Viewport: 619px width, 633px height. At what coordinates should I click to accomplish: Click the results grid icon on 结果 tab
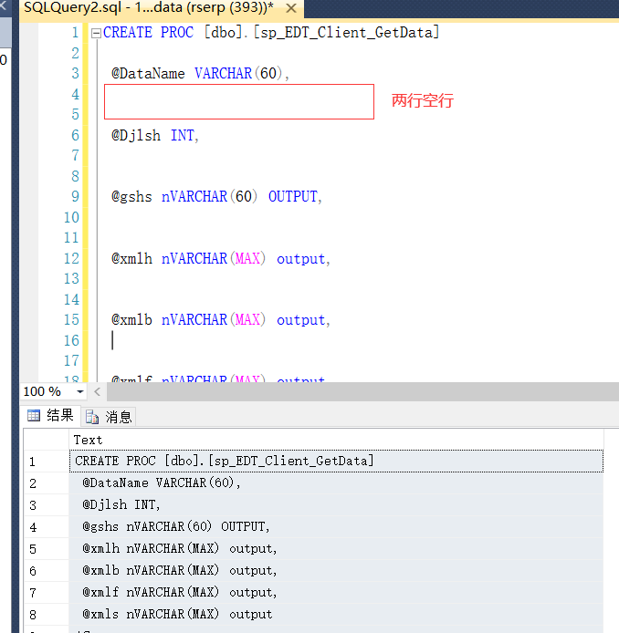point(34,415)
